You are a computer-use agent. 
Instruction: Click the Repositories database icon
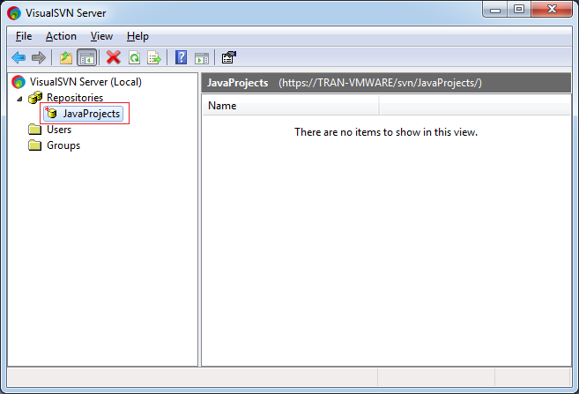click(35, 98)
